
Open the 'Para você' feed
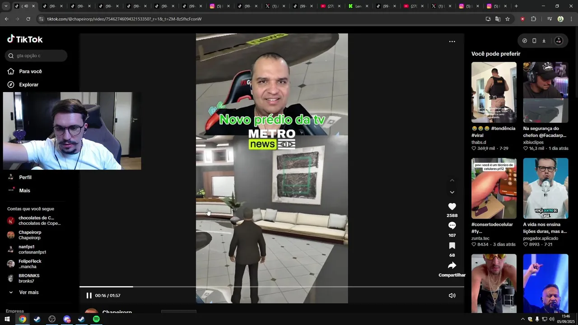[30, 71]
